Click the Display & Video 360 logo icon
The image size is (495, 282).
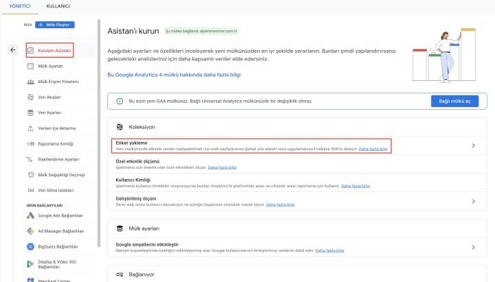(30, 264)
